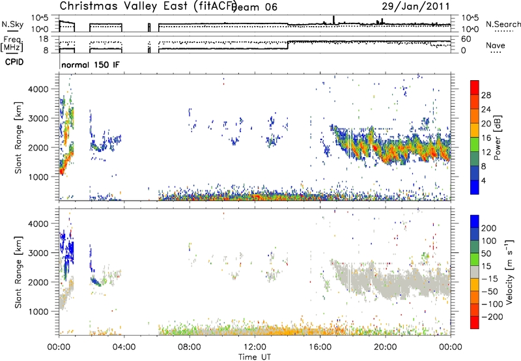Click the grey -15 to 15 Velocity colorbar segment
Viewport: 521px width, 361px height.
475,272
